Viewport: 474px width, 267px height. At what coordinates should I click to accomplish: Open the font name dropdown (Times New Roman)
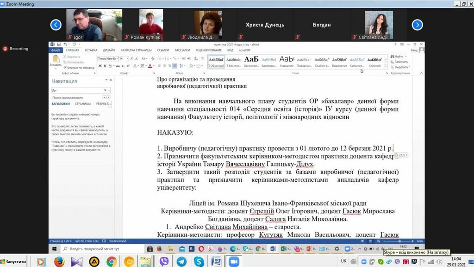coord(116,59)
